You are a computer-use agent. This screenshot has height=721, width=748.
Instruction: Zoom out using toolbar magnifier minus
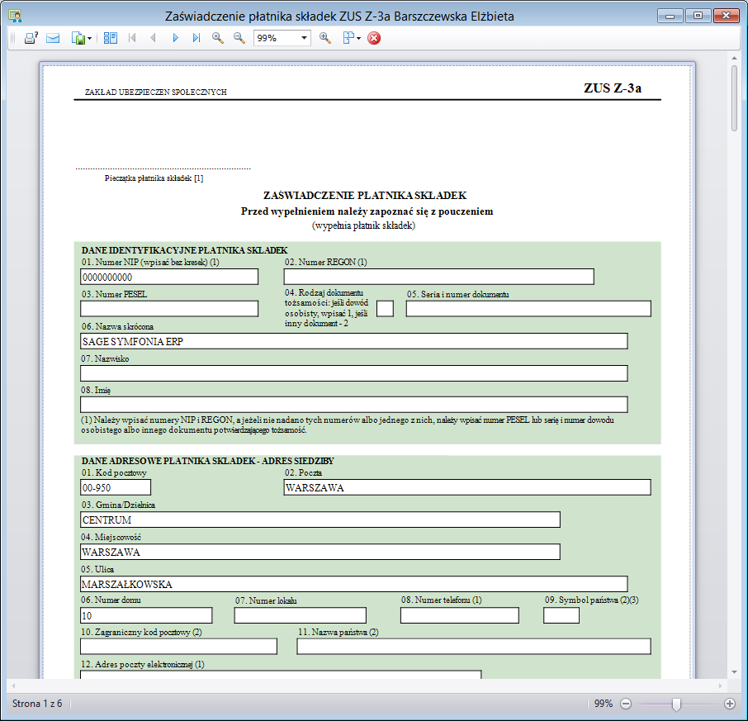239,38
